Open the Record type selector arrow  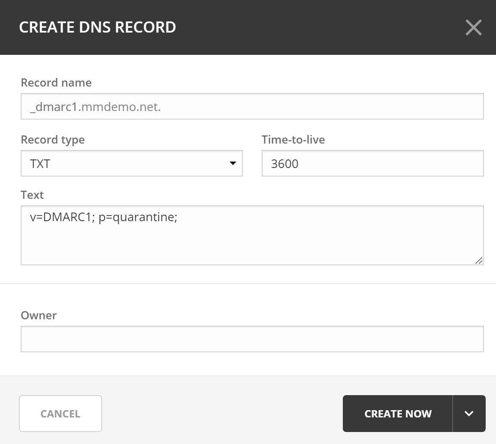233,163
